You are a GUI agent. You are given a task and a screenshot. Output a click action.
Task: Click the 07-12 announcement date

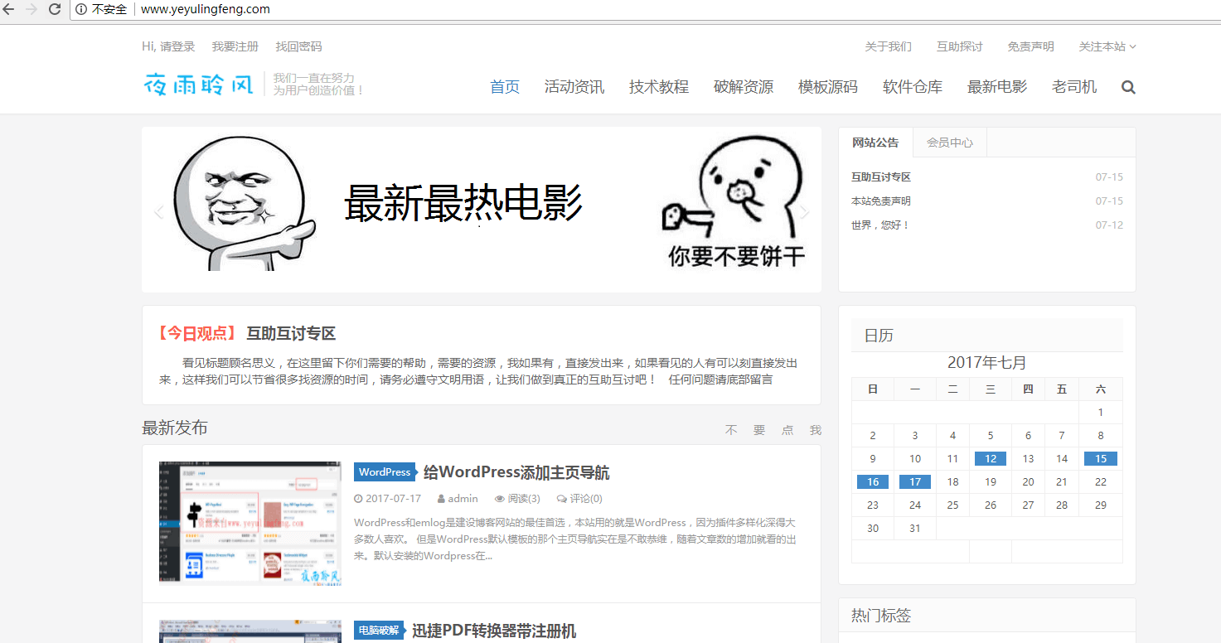click(x=1109, y=225)
